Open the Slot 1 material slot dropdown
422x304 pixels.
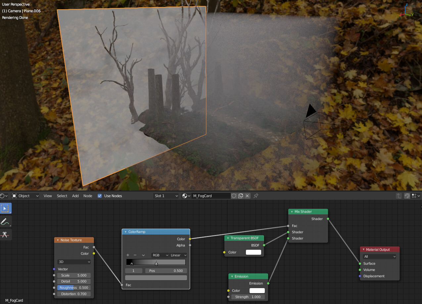tap(166, 196)
